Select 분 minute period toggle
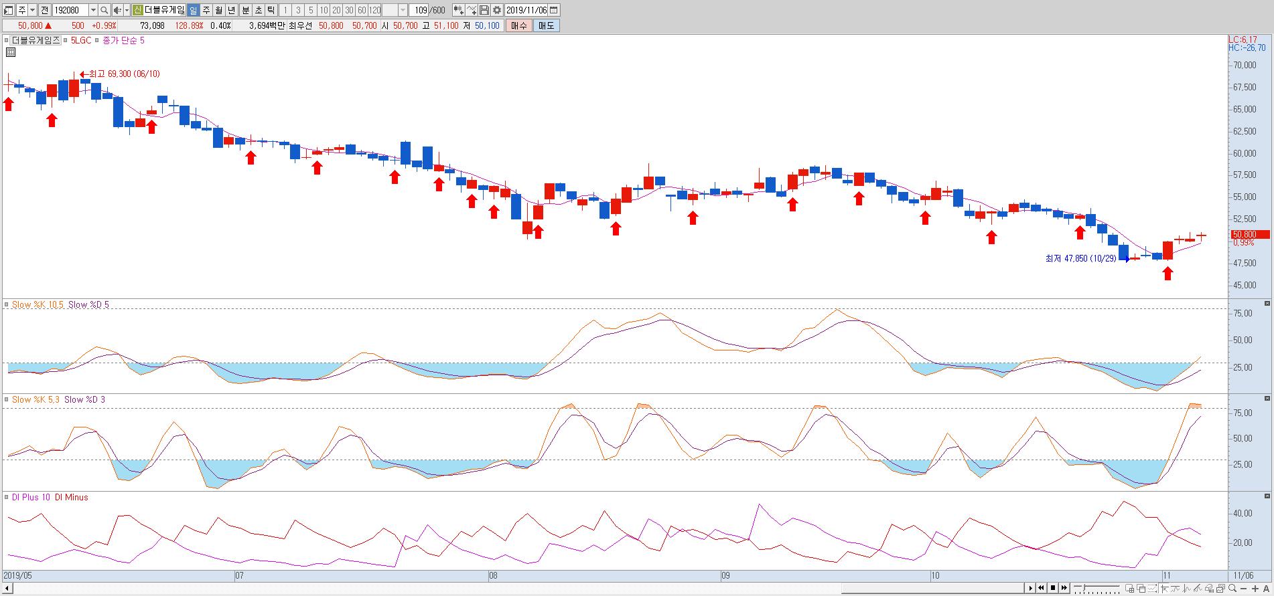 click(x=245, y=10)
